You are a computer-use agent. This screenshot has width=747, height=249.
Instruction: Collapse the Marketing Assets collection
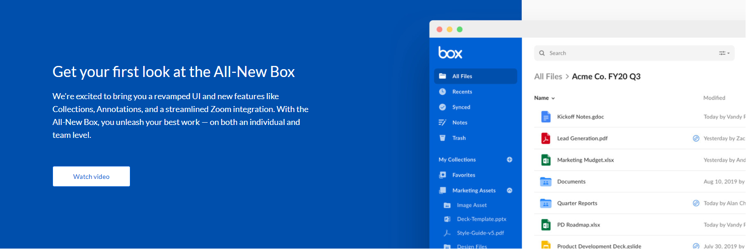(x=509, y=190)
